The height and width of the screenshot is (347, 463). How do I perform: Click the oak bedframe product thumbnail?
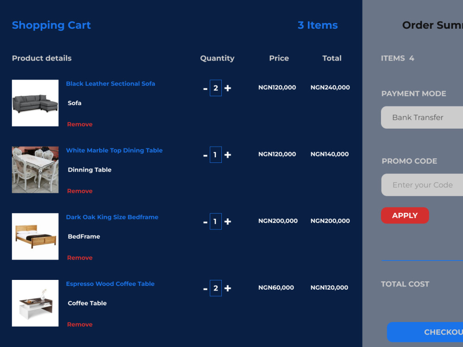point(35,236)
